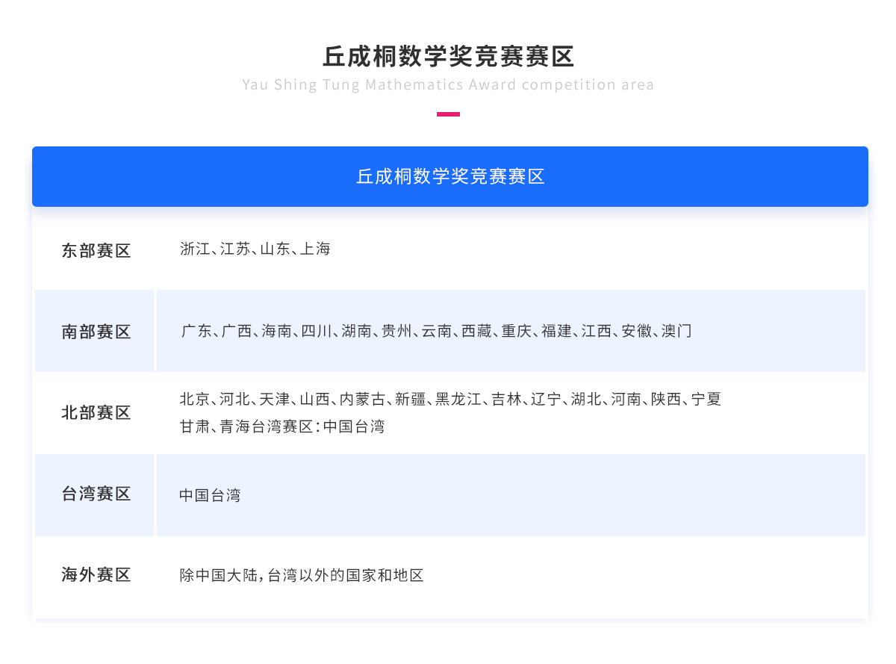Select the 台湾赛区 row label

point(96,494)
